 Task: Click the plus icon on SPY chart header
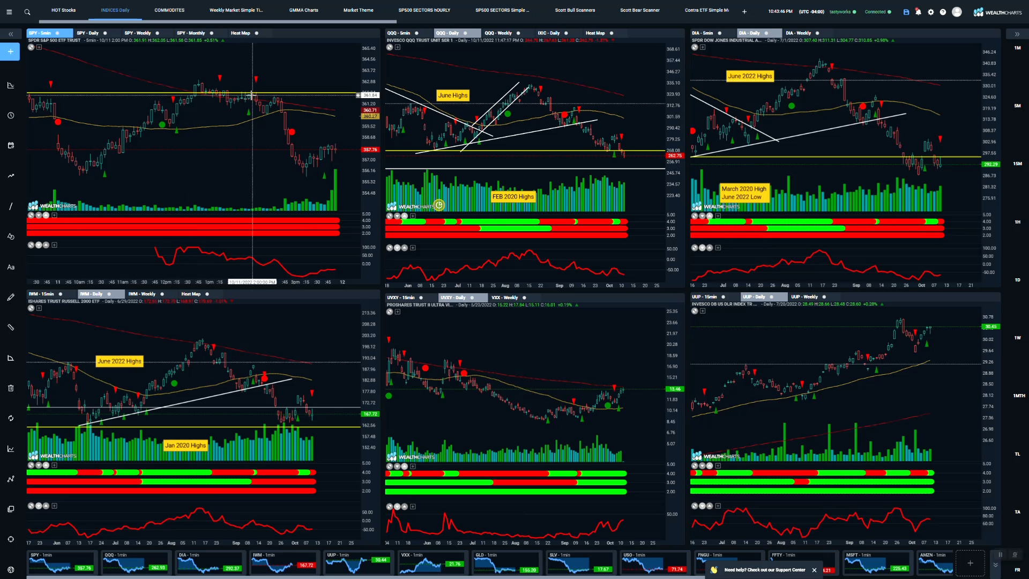(39, 47)
